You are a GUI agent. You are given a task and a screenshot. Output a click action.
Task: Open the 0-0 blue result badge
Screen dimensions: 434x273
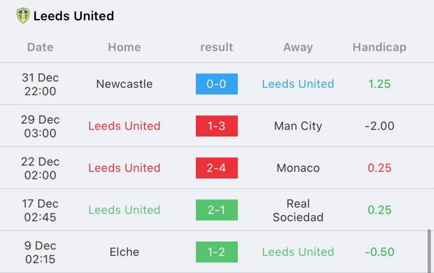click(x=217, y=84)
